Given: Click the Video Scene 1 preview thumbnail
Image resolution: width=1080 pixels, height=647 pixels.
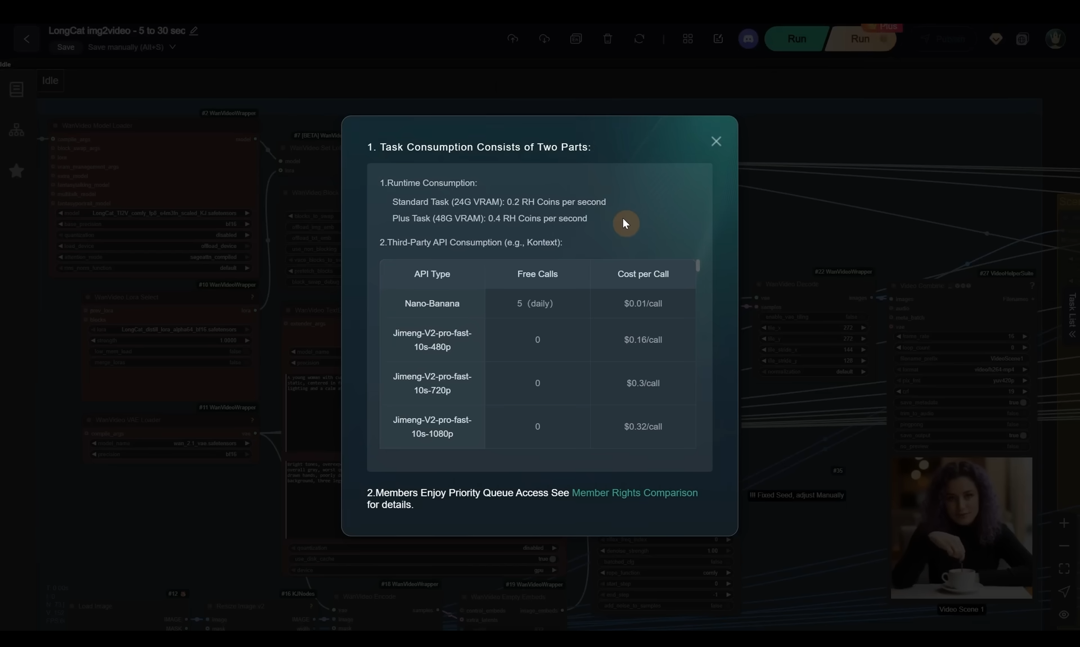Looking at the screenshot, I should pyautogui.click(x=961, y=528).
